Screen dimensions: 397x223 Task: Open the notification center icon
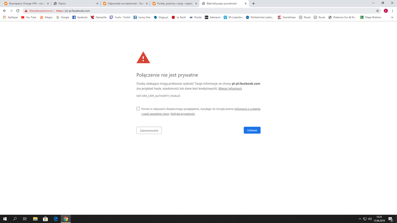coord(391,219)
